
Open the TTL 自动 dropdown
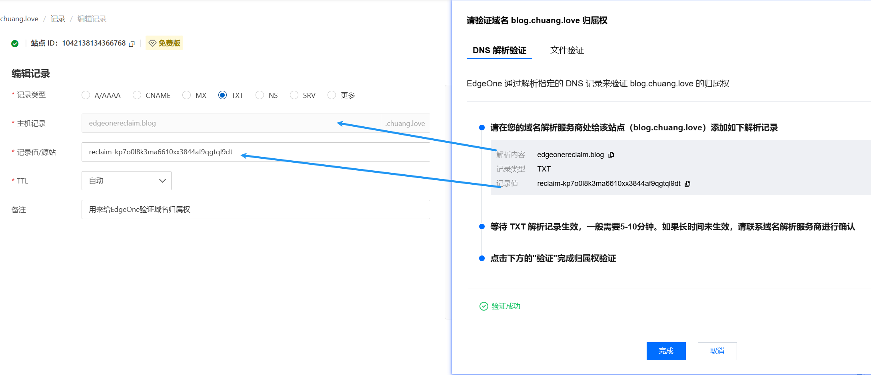coord(126,181)
